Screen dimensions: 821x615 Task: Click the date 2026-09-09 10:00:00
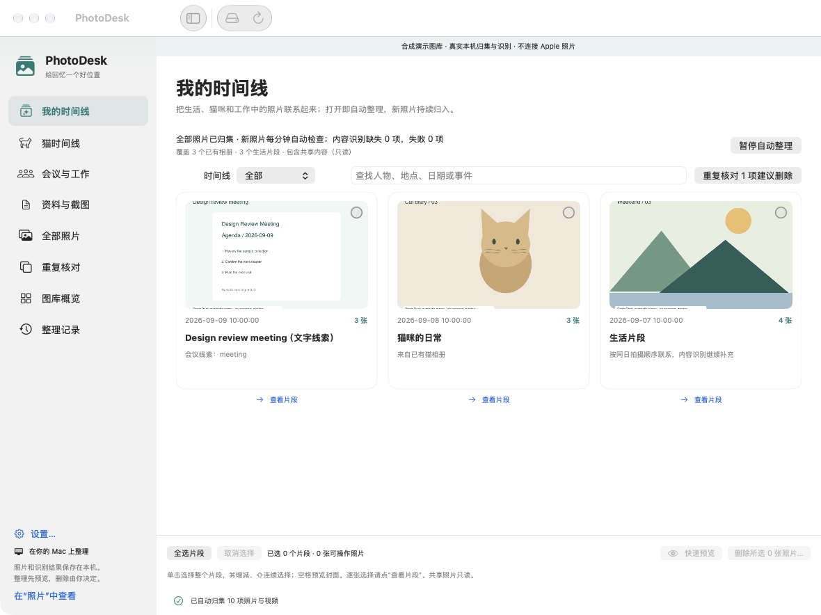222,320
